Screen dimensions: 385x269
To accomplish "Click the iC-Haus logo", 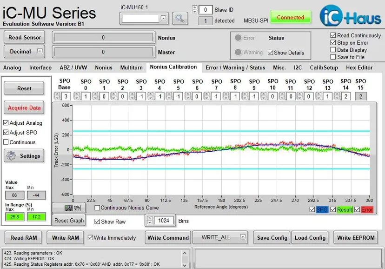I will (351, 16).
